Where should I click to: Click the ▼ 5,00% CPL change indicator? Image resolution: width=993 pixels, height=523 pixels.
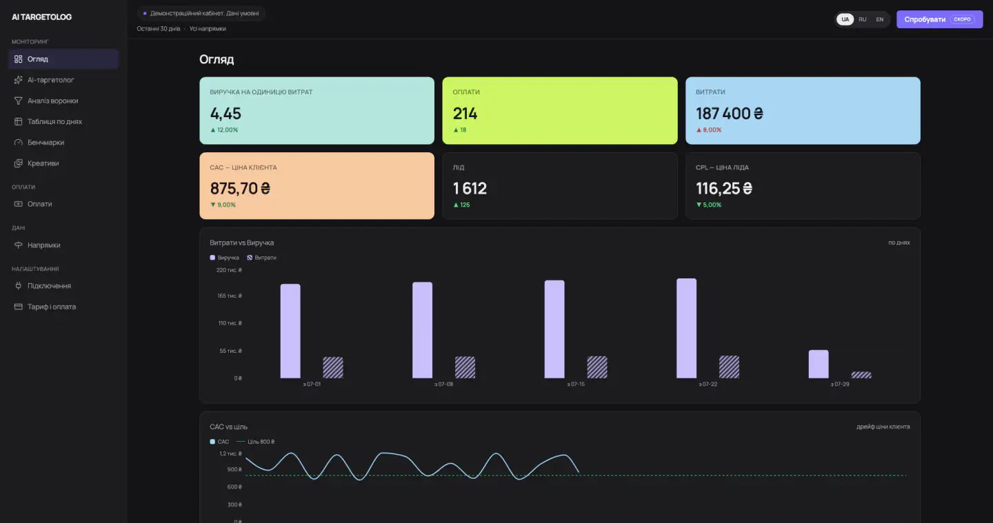(709, 205)
